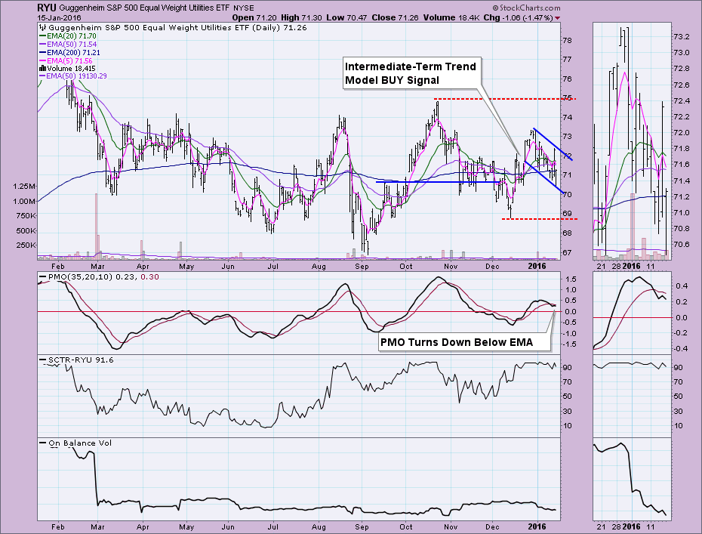Click the Intermediate-Term Trend Model BUY Signal annotation
This screenshot has height=534, width=702.
[411, 73]
